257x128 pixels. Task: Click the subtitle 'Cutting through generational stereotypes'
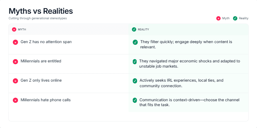pos(38,18)
